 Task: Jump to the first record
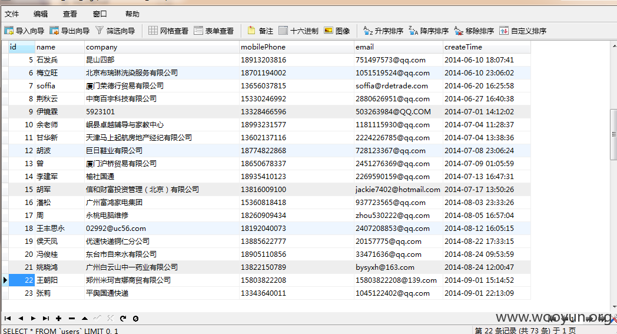[x=8, y=318]
